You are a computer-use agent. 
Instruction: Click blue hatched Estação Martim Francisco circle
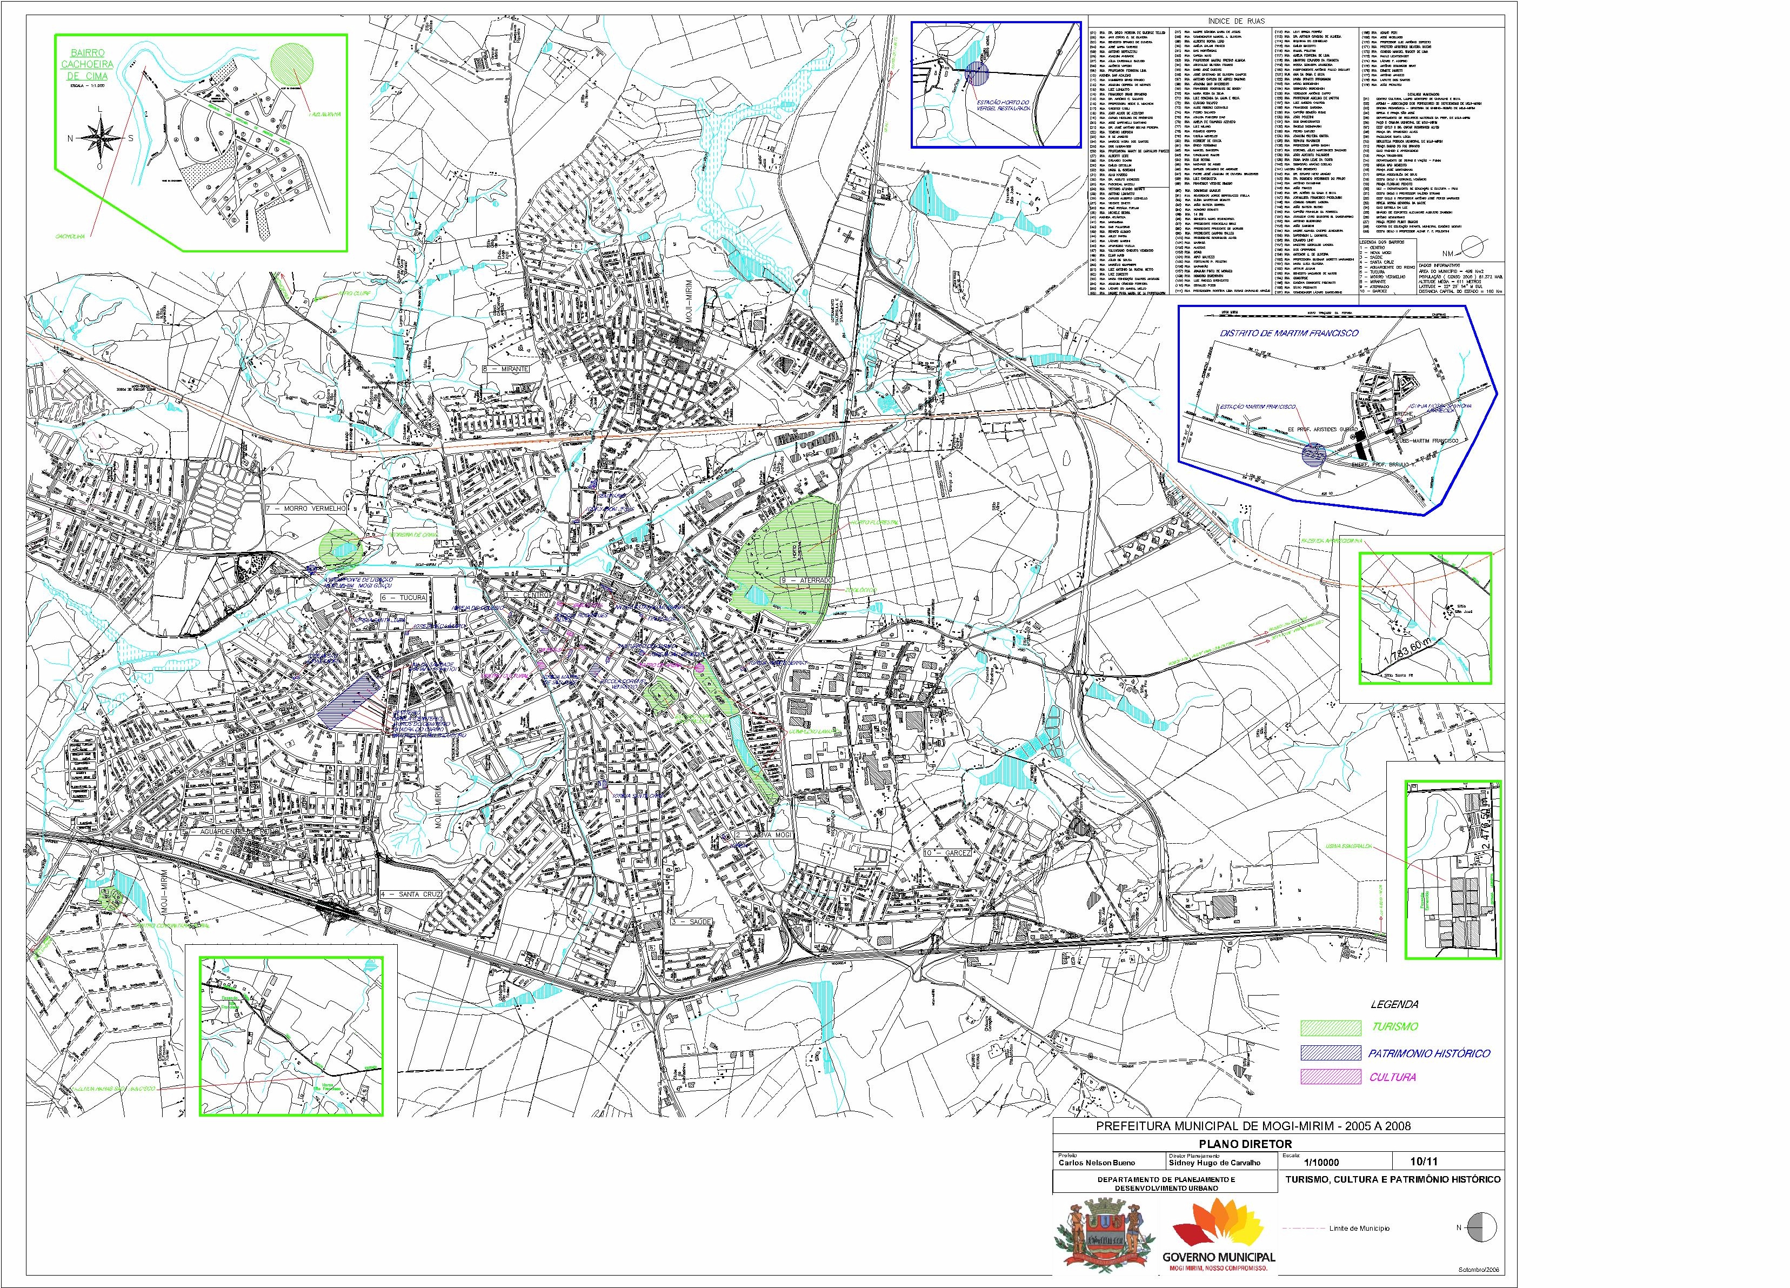[1313, 455]
